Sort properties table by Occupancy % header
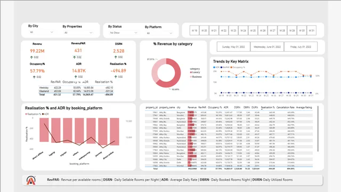 215,107
